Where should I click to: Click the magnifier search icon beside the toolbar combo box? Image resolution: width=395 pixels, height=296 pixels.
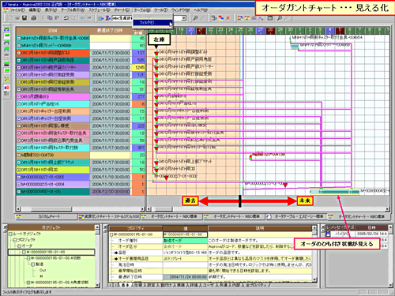click(195, 18)
